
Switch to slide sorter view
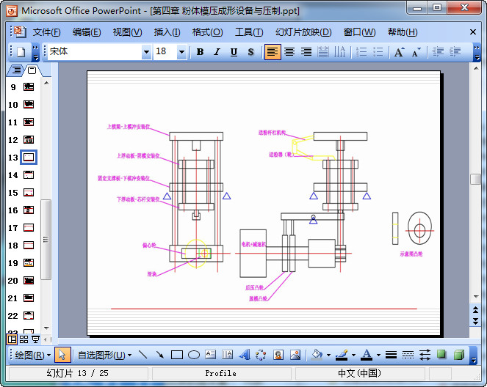click(24, 339)
